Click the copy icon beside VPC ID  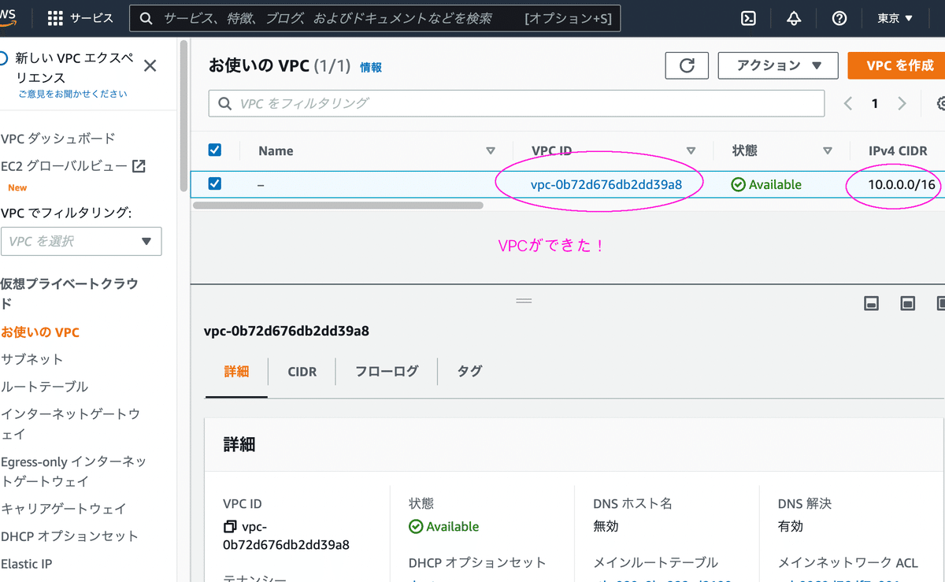230,526
